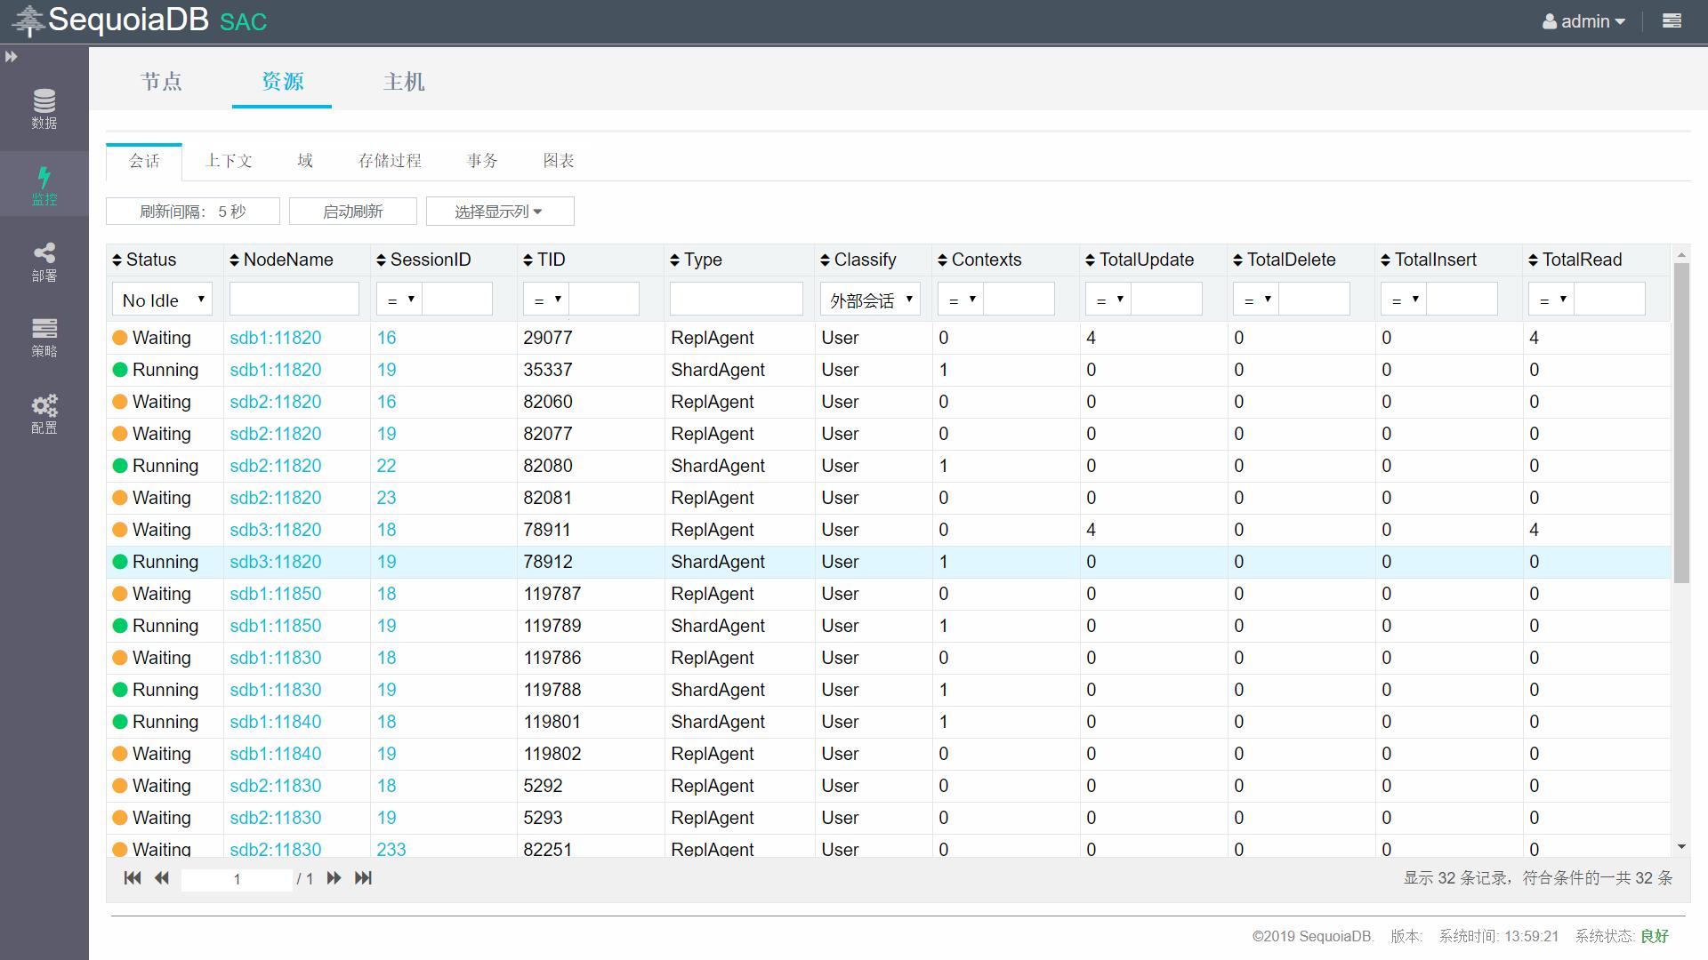Click the table vertical scrollbar thumb

coord(1681,423)
